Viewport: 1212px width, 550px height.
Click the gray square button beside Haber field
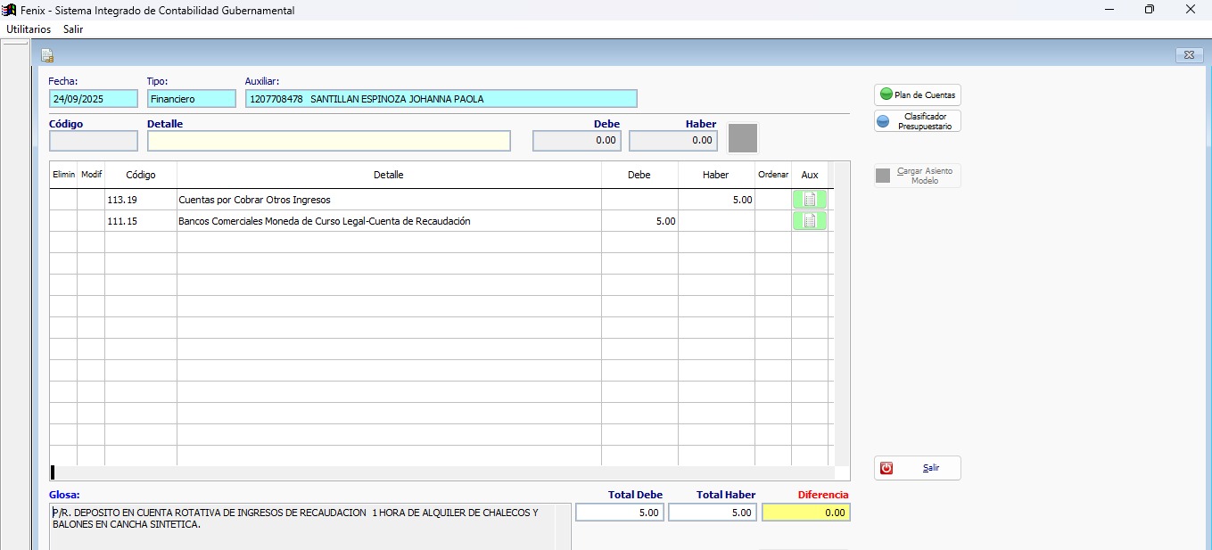pos(742,139)
